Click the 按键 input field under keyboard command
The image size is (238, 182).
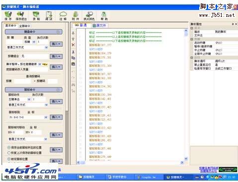point(14,42)
